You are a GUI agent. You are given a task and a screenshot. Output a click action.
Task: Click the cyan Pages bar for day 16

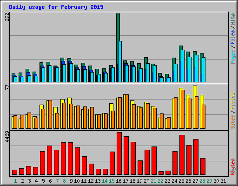point(120,61)
